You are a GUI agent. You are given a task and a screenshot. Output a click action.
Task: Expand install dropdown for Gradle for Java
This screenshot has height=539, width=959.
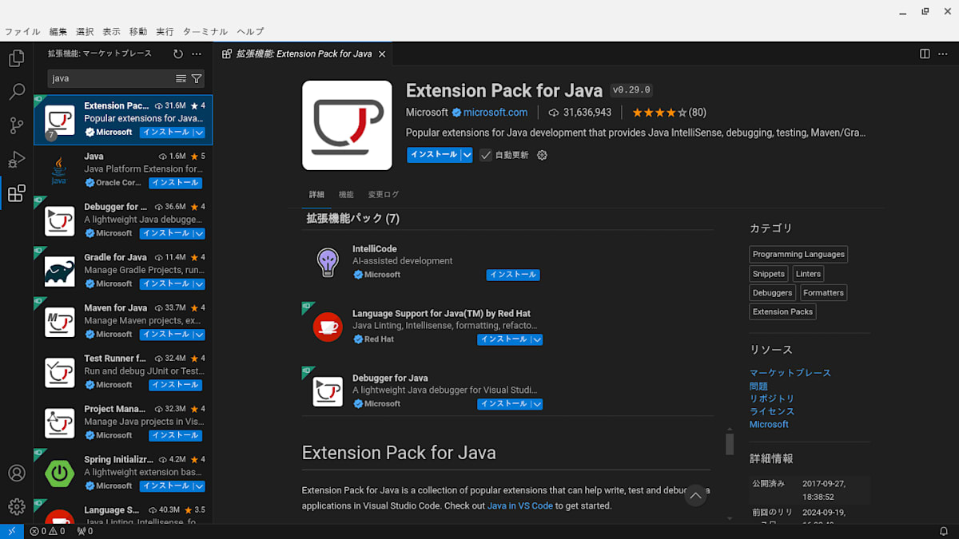point(199,283)
